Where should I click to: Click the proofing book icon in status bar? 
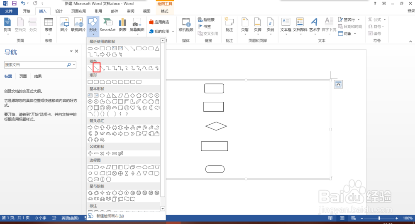tap(54, 218)
